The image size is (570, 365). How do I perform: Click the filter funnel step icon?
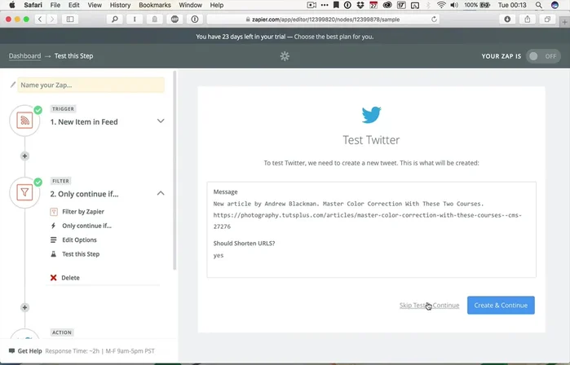tap(25, 193)
